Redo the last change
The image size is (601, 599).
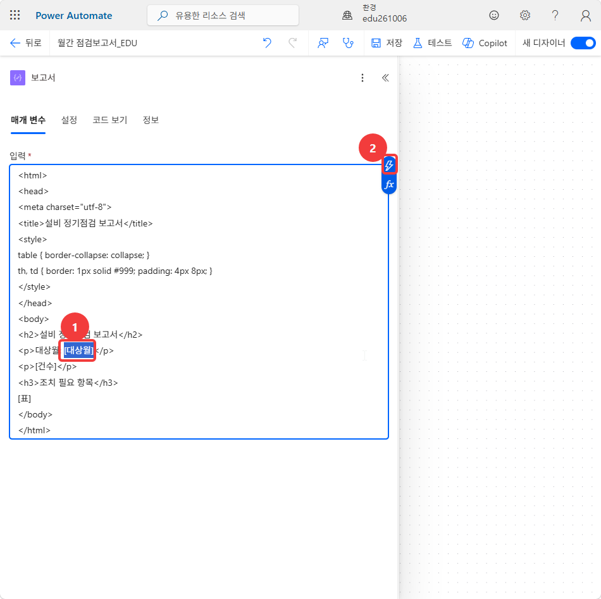(292, 43)
